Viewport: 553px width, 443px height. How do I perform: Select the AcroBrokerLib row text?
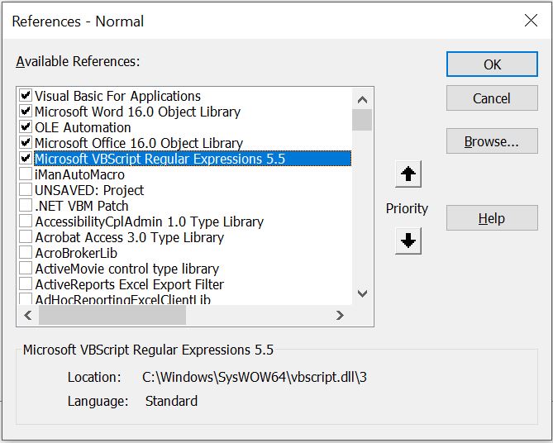tap(76, 253)
